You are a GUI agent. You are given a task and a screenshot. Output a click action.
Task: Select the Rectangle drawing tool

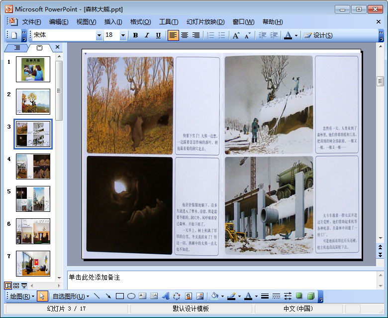(x=120, y=296)
